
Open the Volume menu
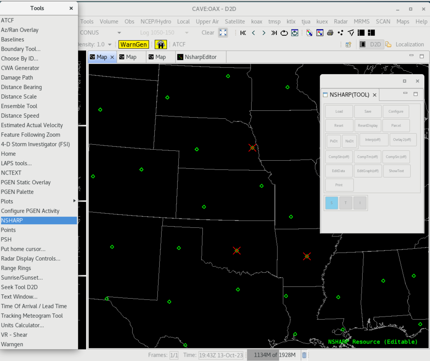(109, 22)
